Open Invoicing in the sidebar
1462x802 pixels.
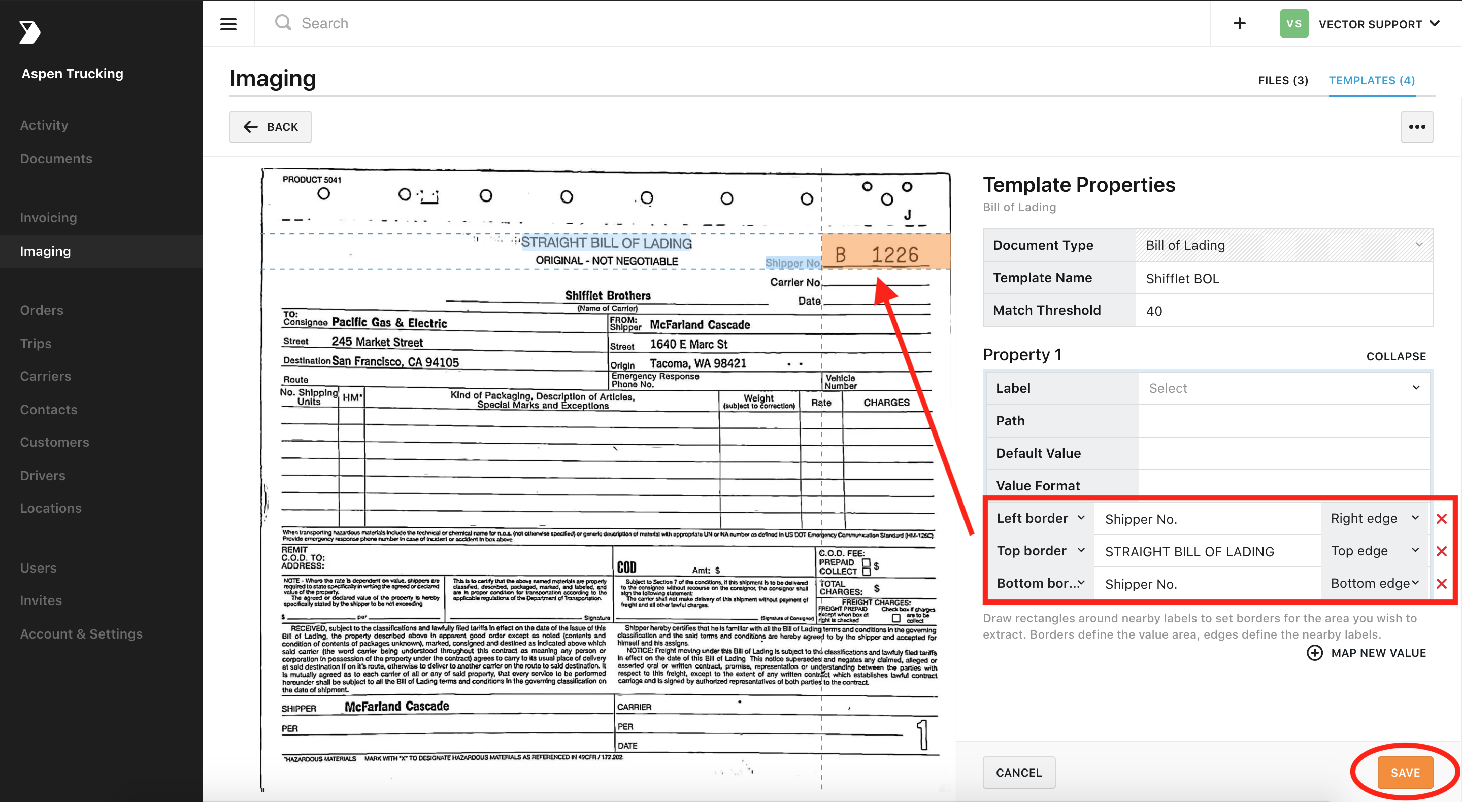[x=48, y=218]
